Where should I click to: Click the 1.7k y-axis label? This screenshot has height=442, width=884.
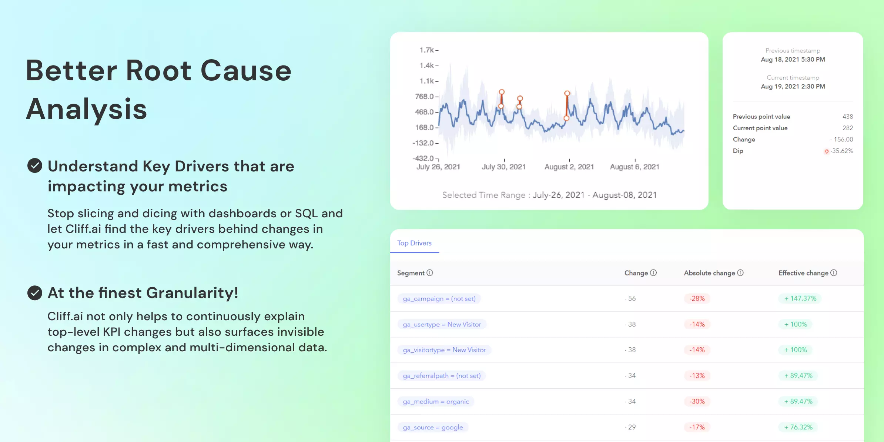point(427,50)
